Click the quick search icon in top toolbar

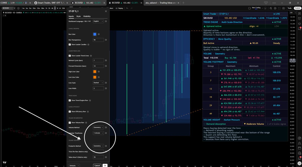271,8
